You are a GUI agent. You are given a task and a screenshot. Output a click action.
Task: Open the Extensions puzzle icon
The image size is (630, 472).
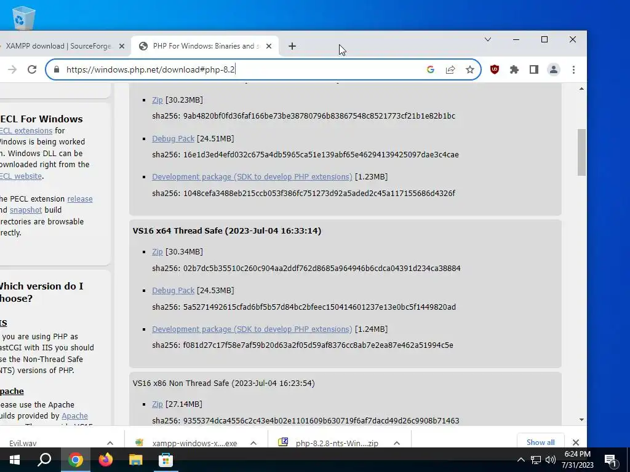tap(514, 69)
